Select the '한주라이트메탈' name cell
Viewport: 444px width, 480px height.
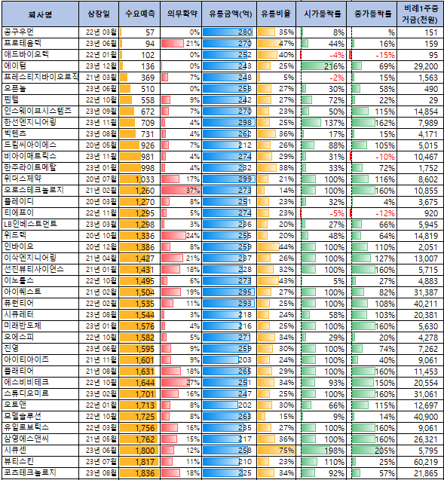coord(40,168)
